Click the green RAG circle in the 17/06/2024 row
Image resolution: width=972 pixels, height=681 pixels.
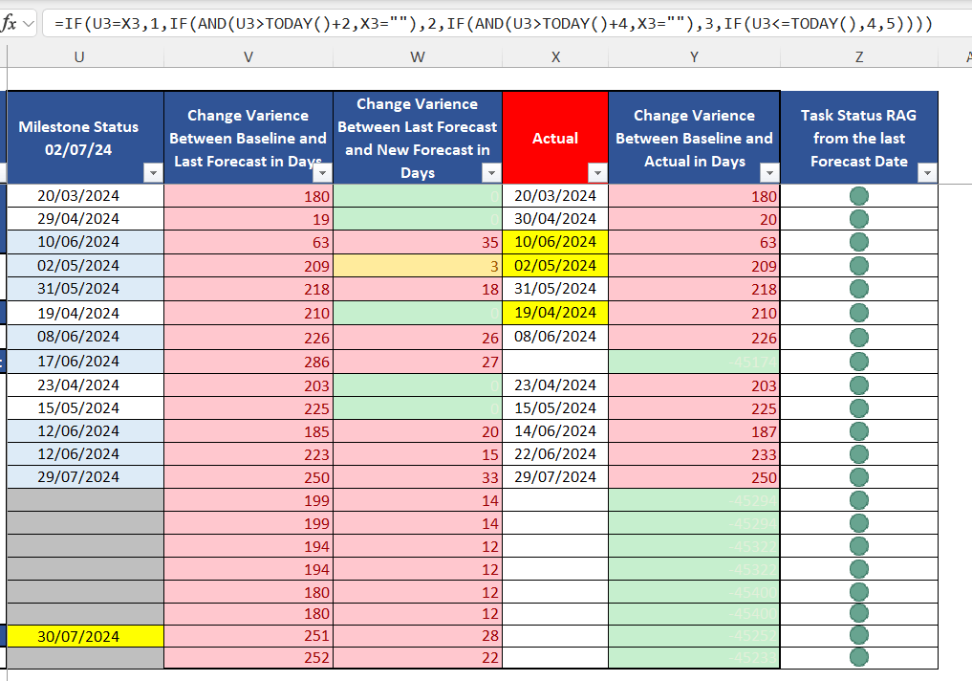(858, 361)
